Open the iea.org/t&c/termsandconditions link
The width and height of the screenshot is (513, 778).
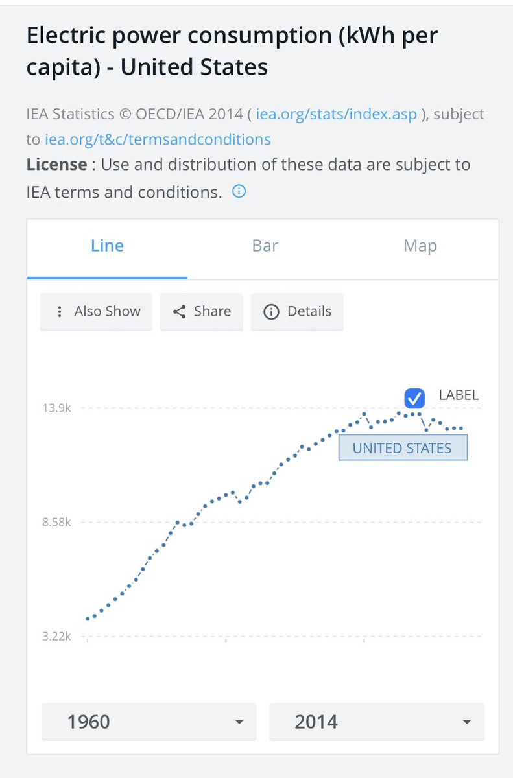[158, 139]
